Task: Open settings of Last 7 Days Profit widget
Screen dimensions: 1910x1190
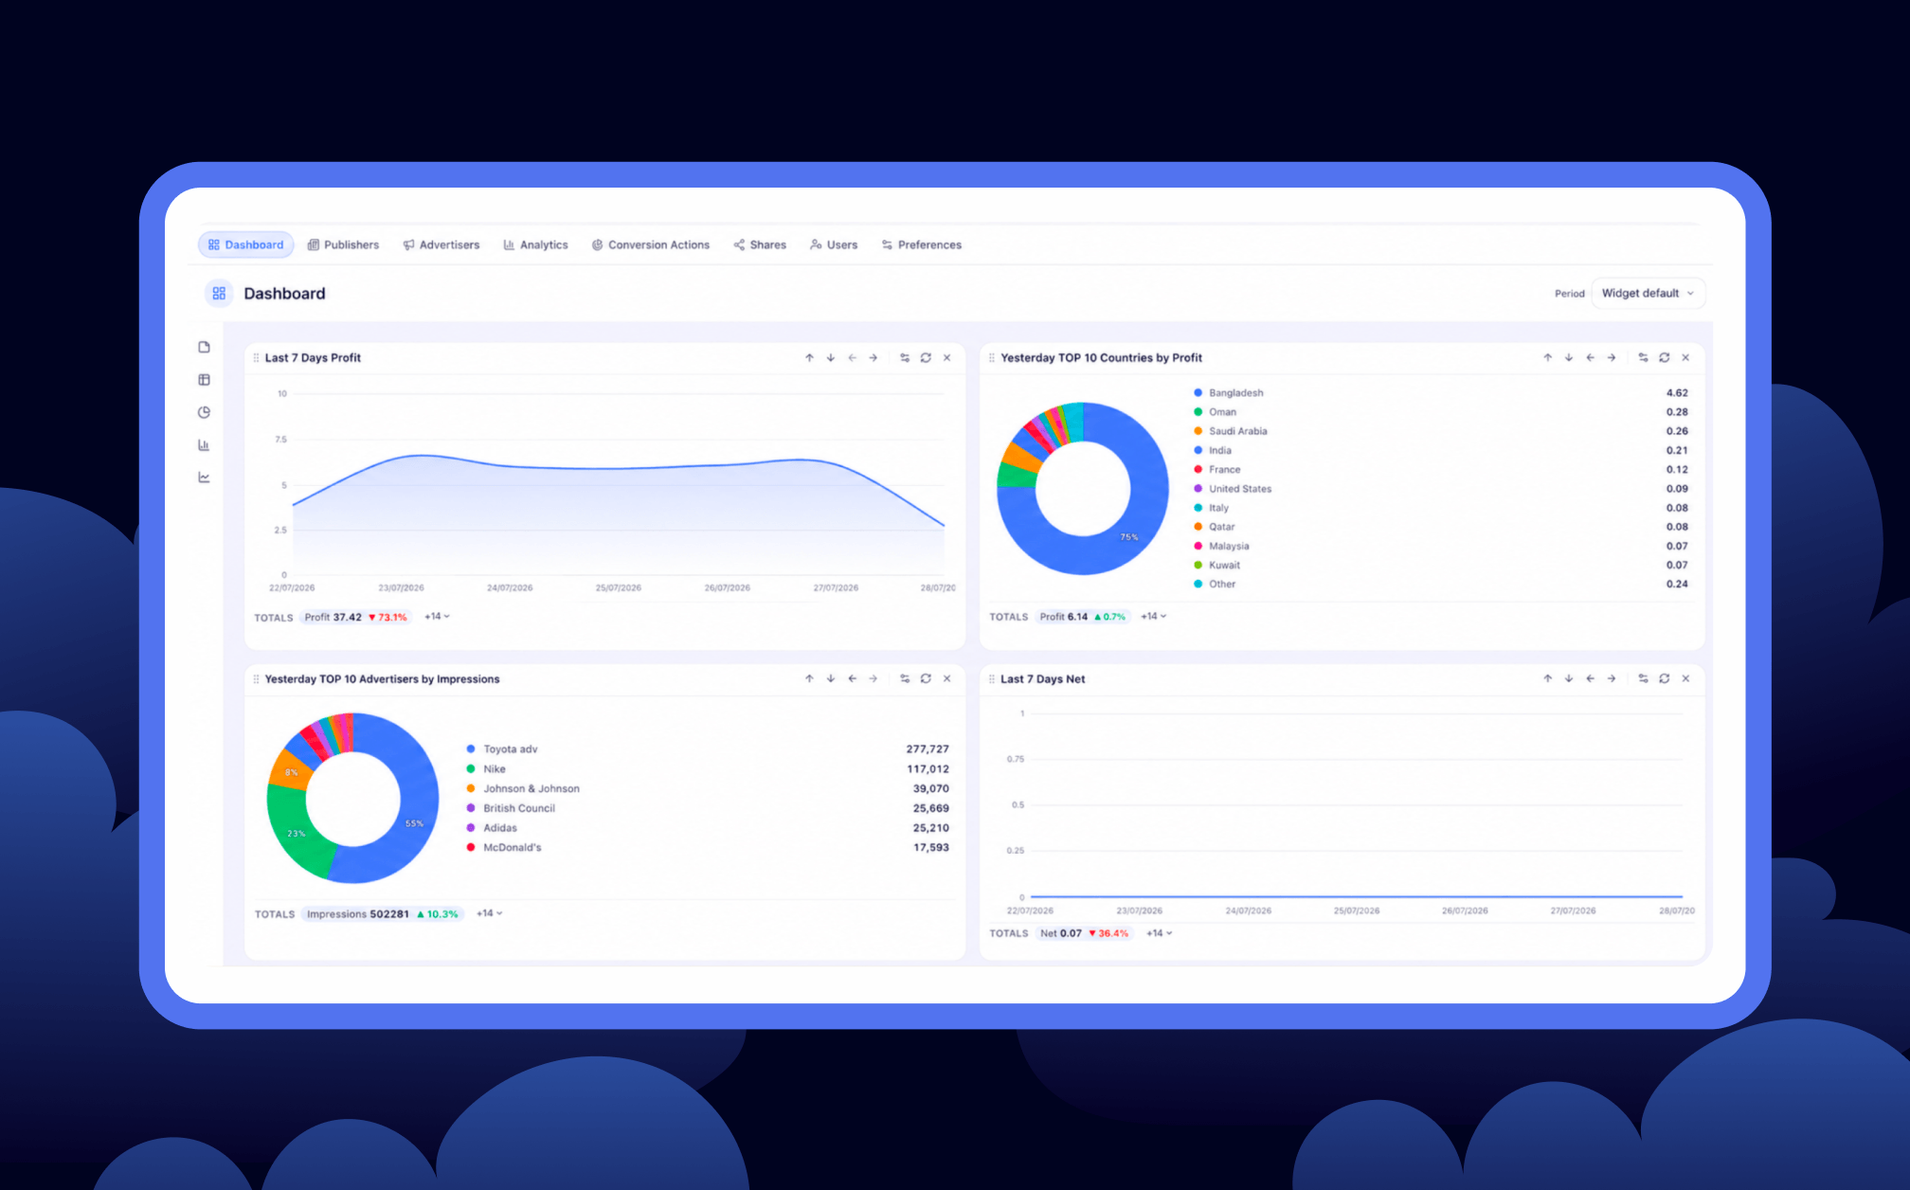Action: [905, 357]
